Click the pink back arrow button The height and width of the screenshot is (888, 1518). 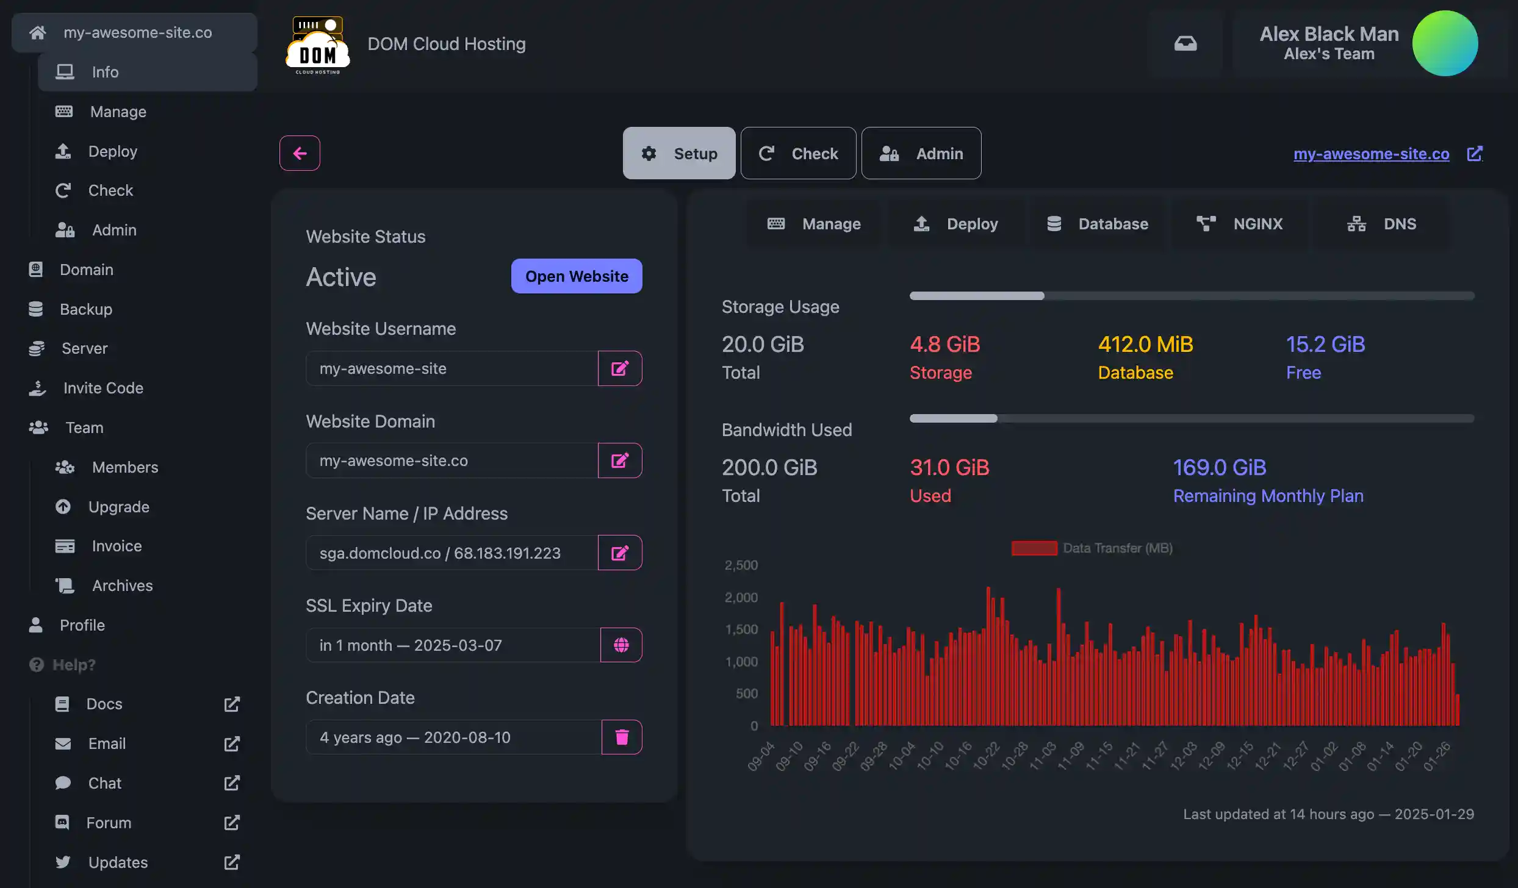coord(300,153)
